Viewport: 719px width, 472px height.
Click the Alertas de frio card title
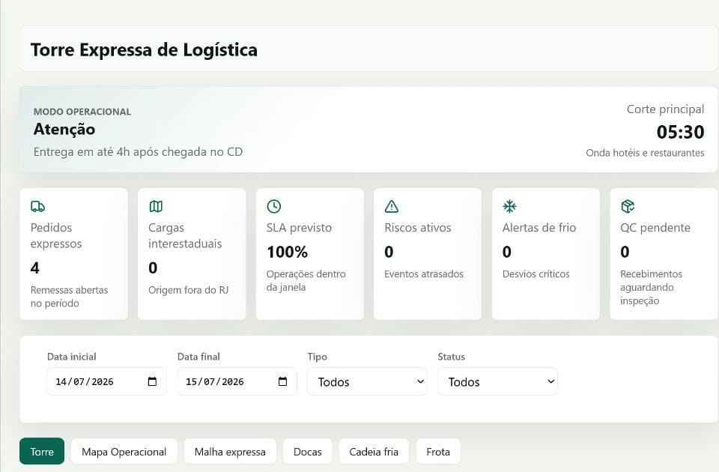click(539, 228)
